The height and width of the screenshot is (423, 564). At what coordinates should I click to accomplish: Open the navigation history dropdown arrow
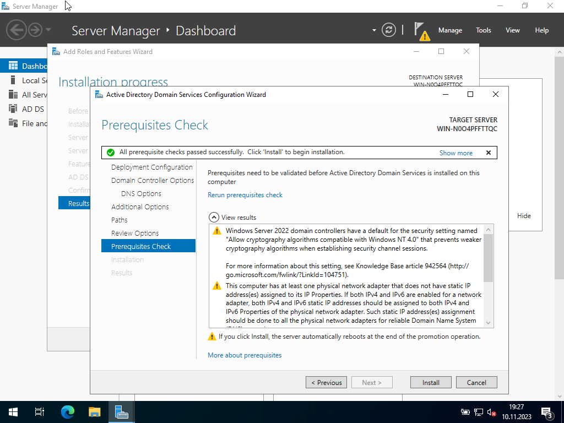48,30
